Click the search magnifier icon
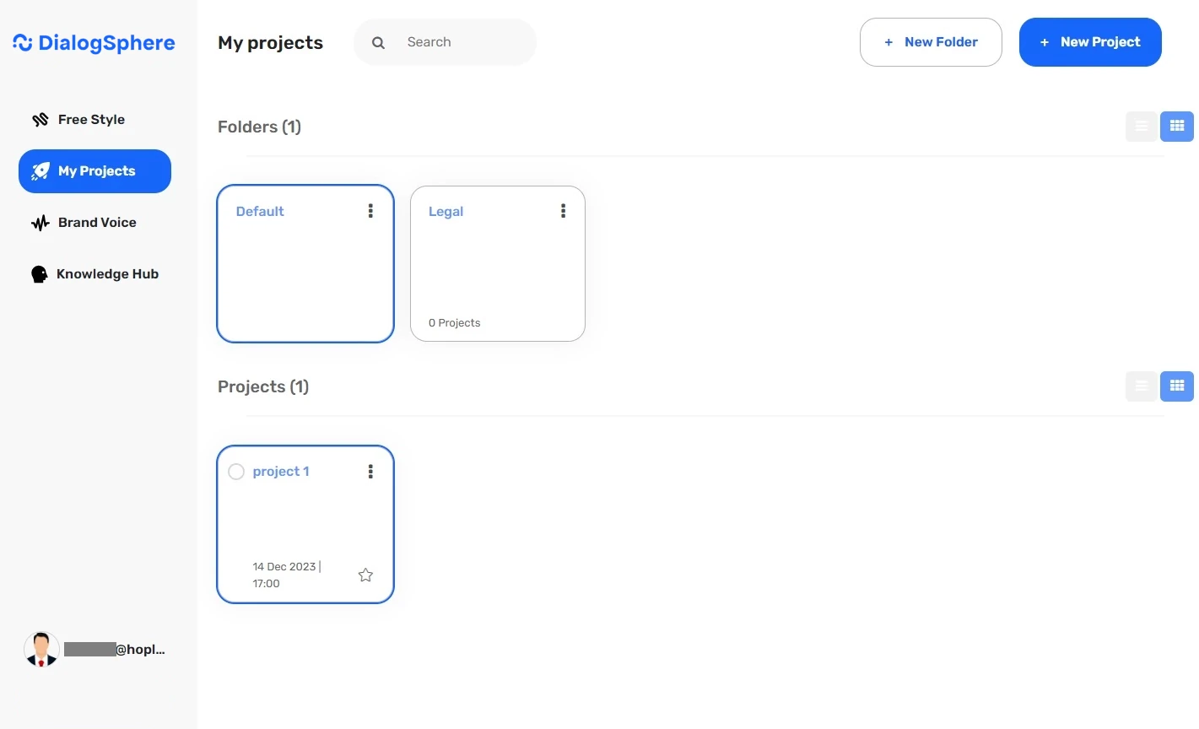This screenshot has height=729, width=1199. click(x=377, y=42)
